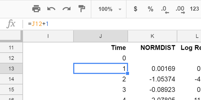Undo the last action
Screen dimensions: 201x100
(51, 9)
